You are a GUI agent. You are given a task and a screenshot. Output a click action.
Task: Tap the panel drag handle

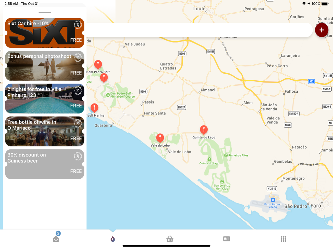tap(45, 13)
